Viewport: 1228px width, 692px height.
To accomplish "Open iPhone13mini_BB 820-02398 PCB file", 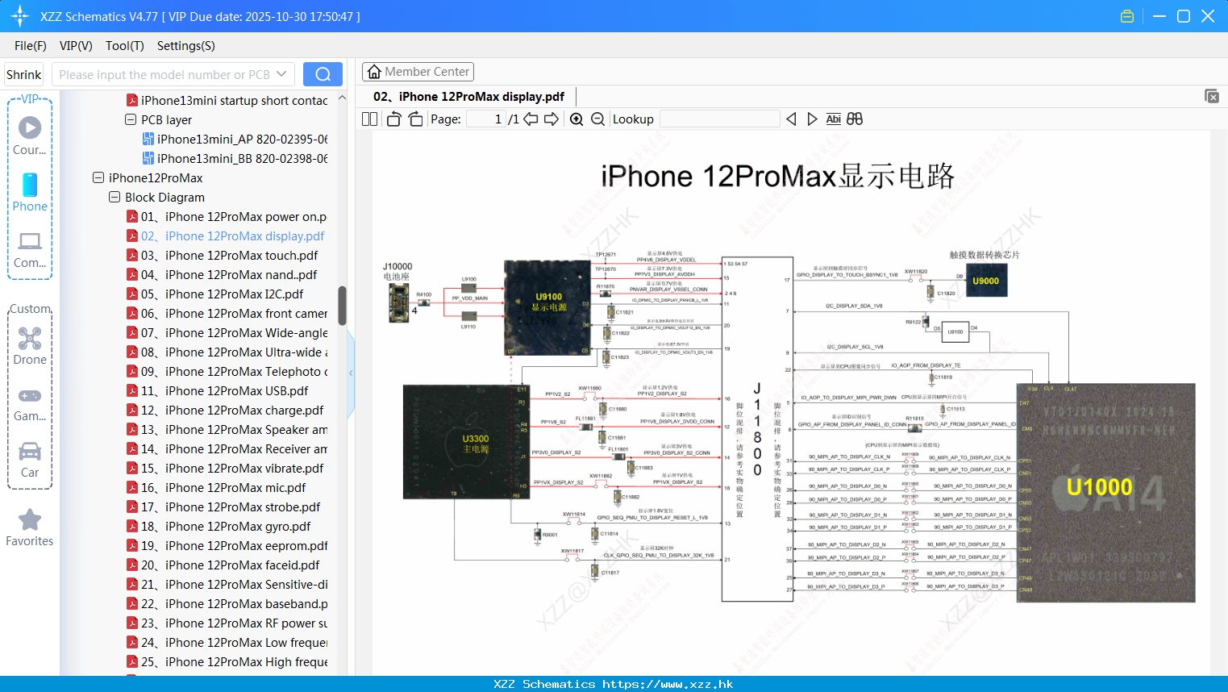I will click(235, 158).
